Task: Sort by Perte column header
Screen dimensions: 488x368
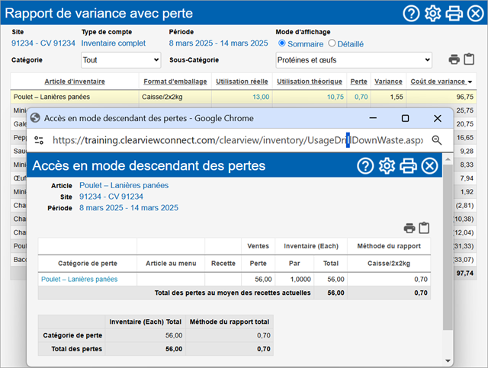Action: (358, 82)
